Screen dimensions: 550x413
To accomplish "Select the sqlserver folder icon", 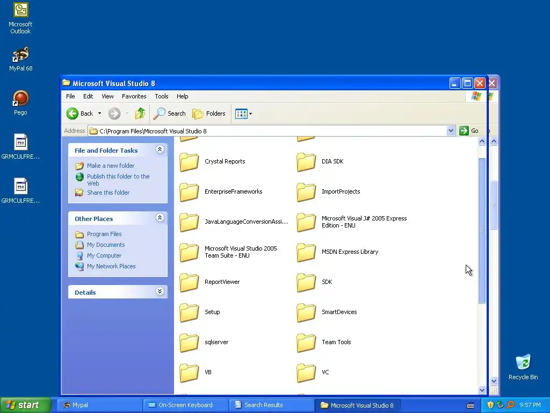I will pos(189,343).
